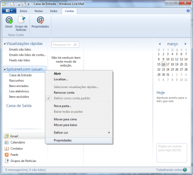Switch to the Exibir tab

click(x=54, y=11)
